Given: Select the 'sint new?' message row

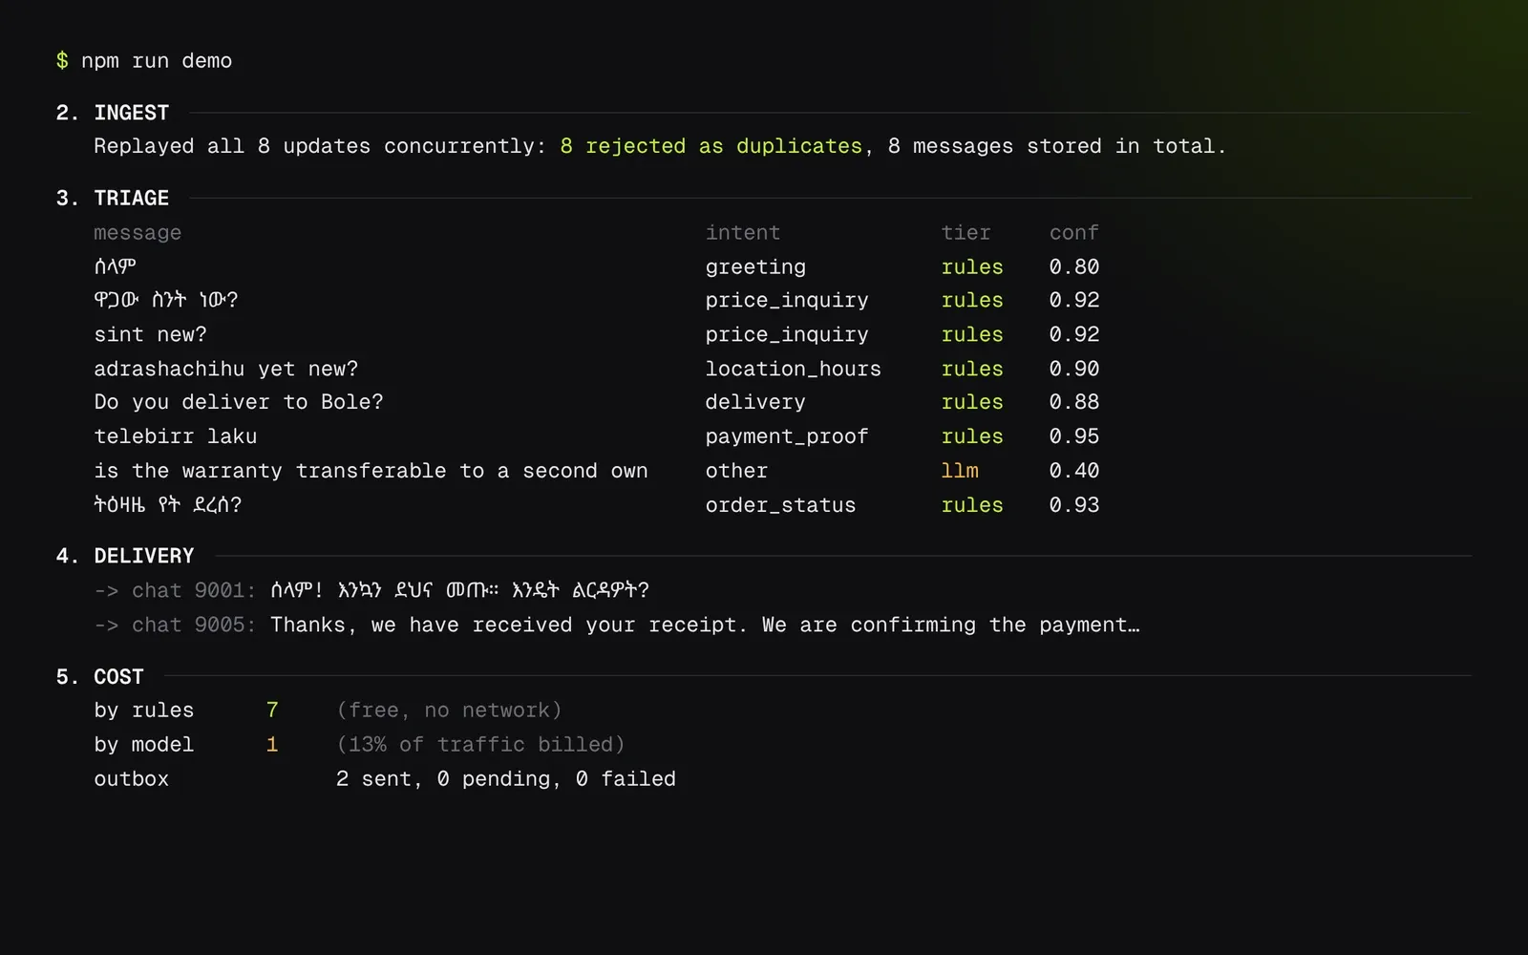Looking at the screenshot, I should pos(150,334).
